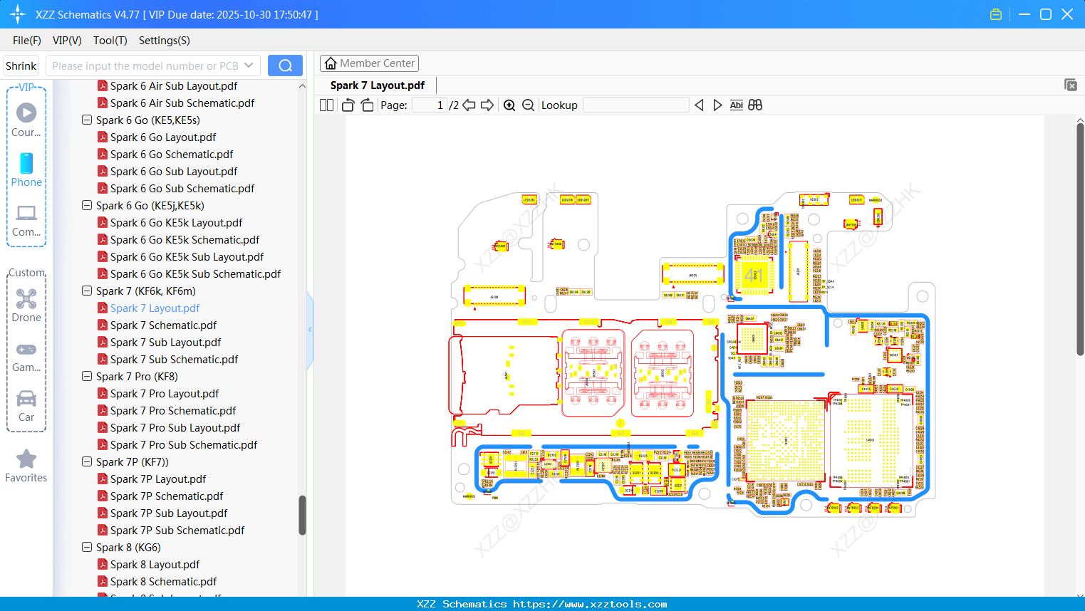1085x611 pixels.
Task: Open the Tool(T) menu
Action: [x=110, y=41]
